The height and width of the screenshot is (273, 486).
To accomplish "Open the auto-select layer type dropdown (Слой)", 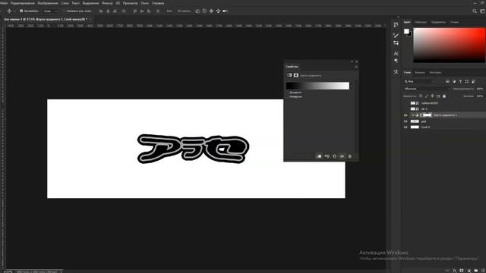I will coord(50,11).
